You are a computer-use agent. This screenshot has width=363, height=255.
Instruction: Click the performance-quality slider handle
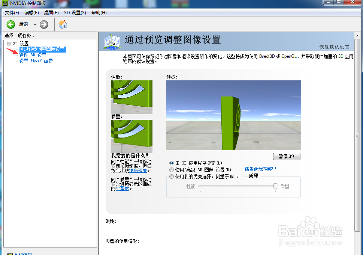275,186
